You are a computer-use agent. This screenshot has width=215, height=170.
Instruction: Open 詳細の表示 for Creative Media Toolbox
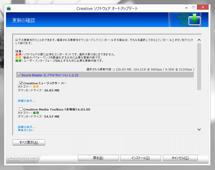pyautogui.click(x=27, y=127)
